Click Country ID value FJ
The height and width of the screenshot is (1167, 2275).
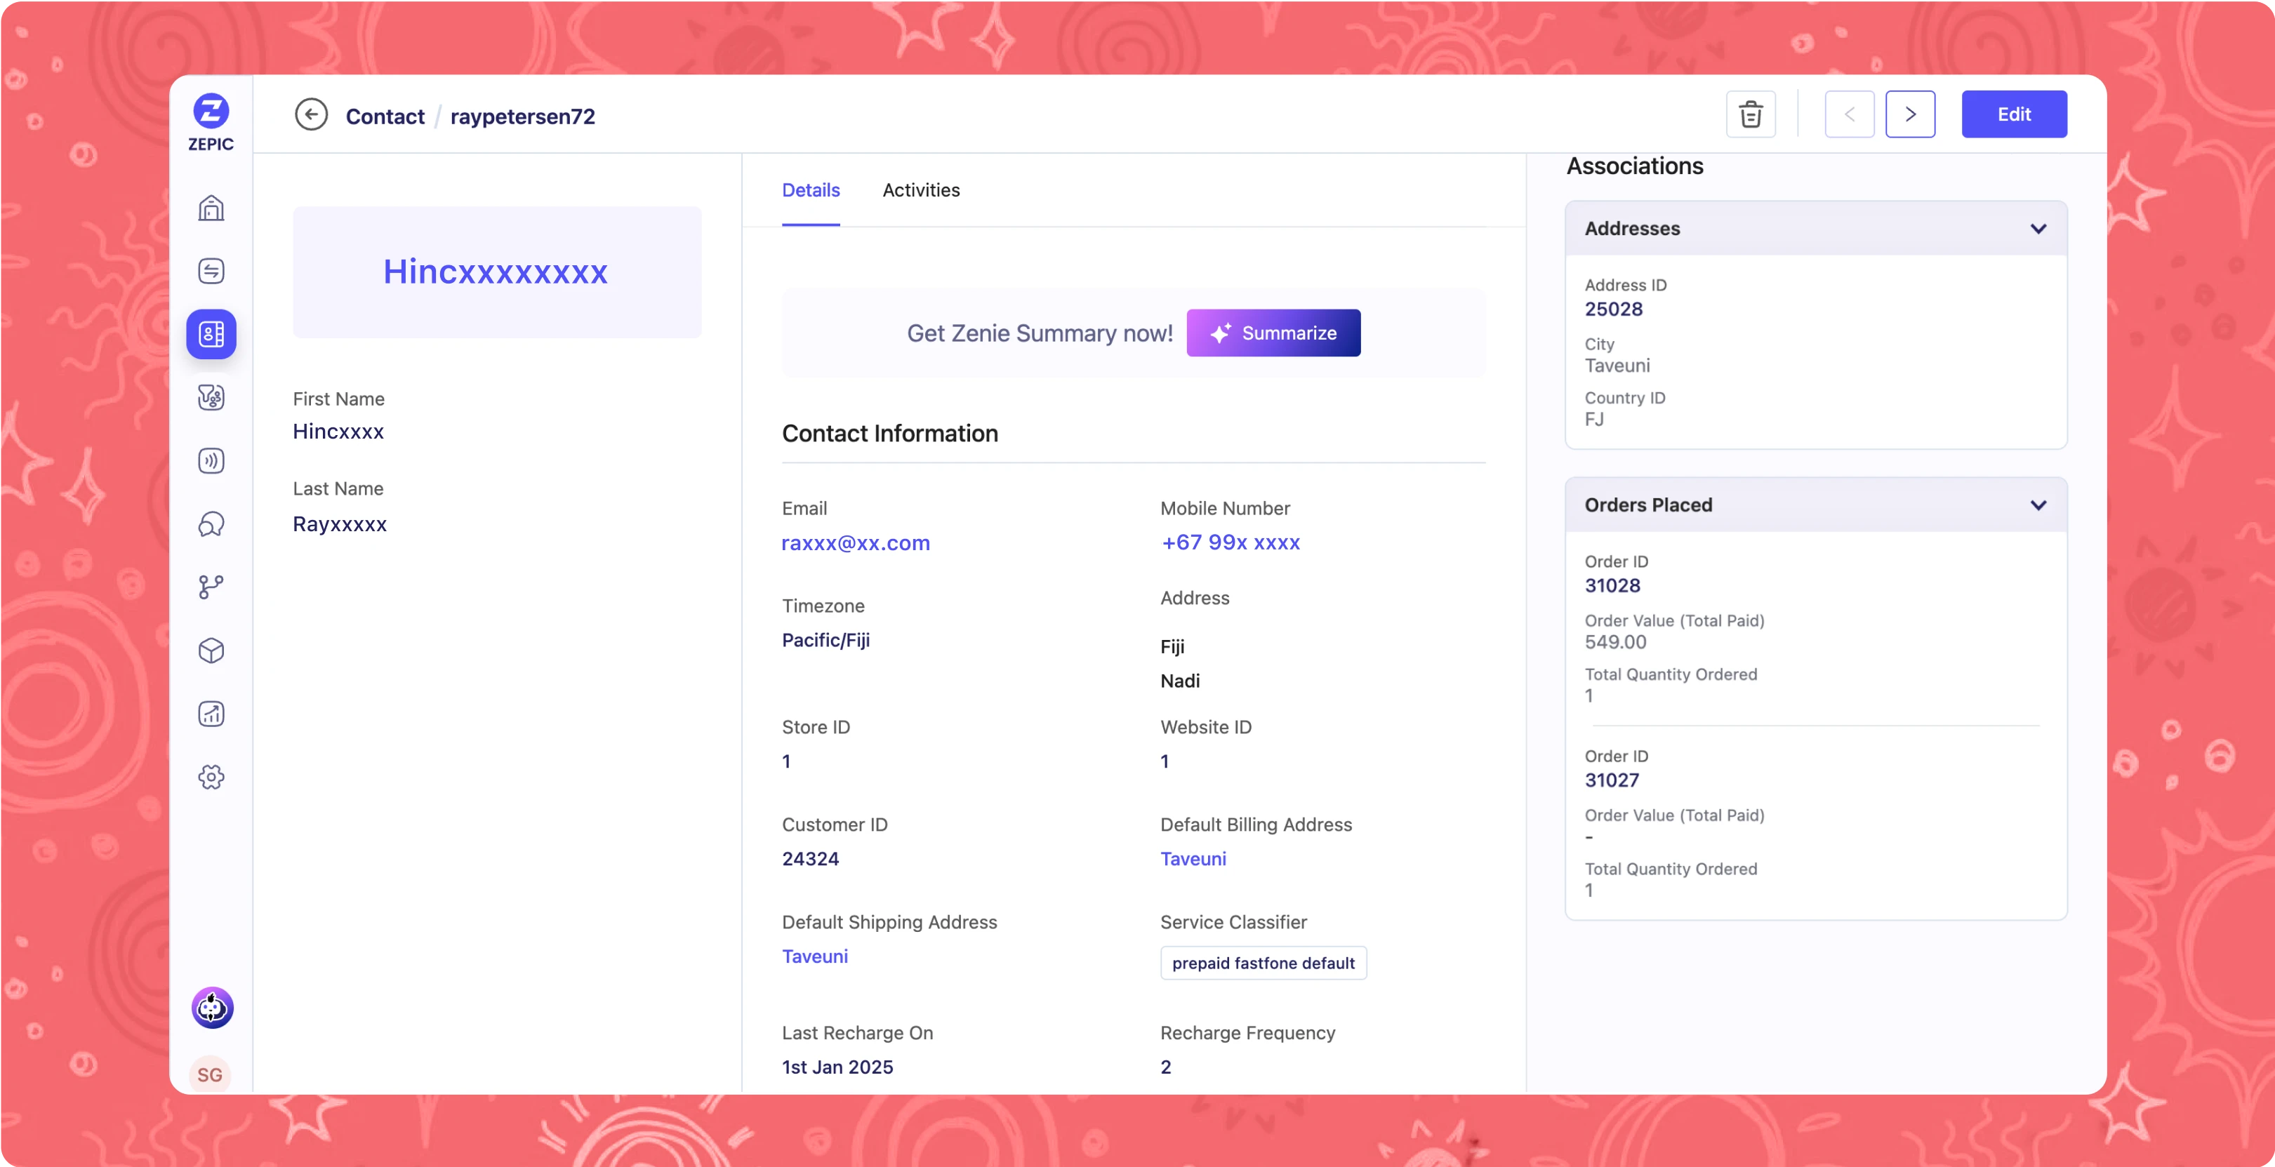coord(1593,420)
